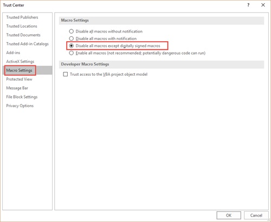Screen dimensions: 271x222
Task: Open Trusted Locations section
Action: coord(22,26)
